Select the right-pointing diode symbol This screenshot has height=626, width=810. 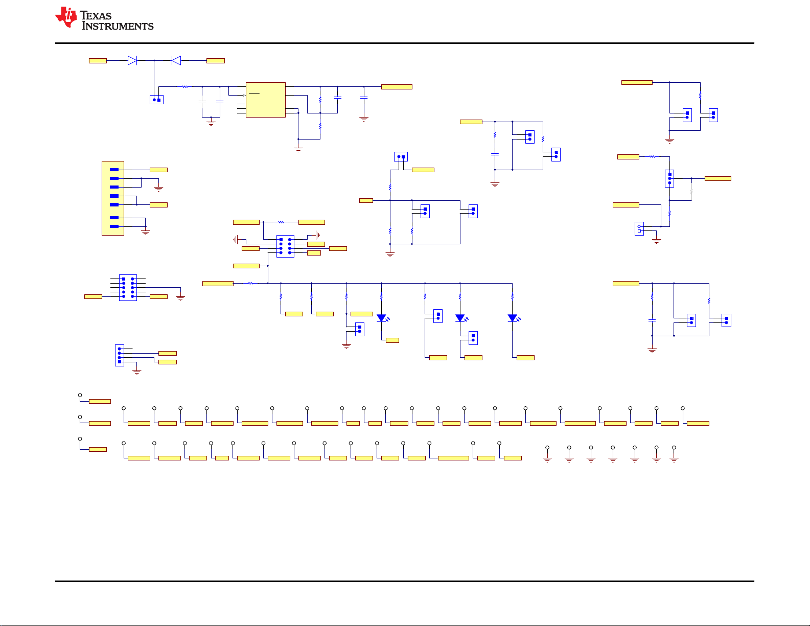[x=132, y=61]
